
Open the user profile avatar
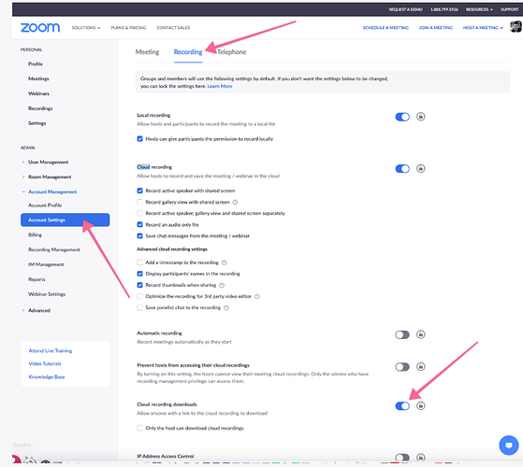point(516,27)
